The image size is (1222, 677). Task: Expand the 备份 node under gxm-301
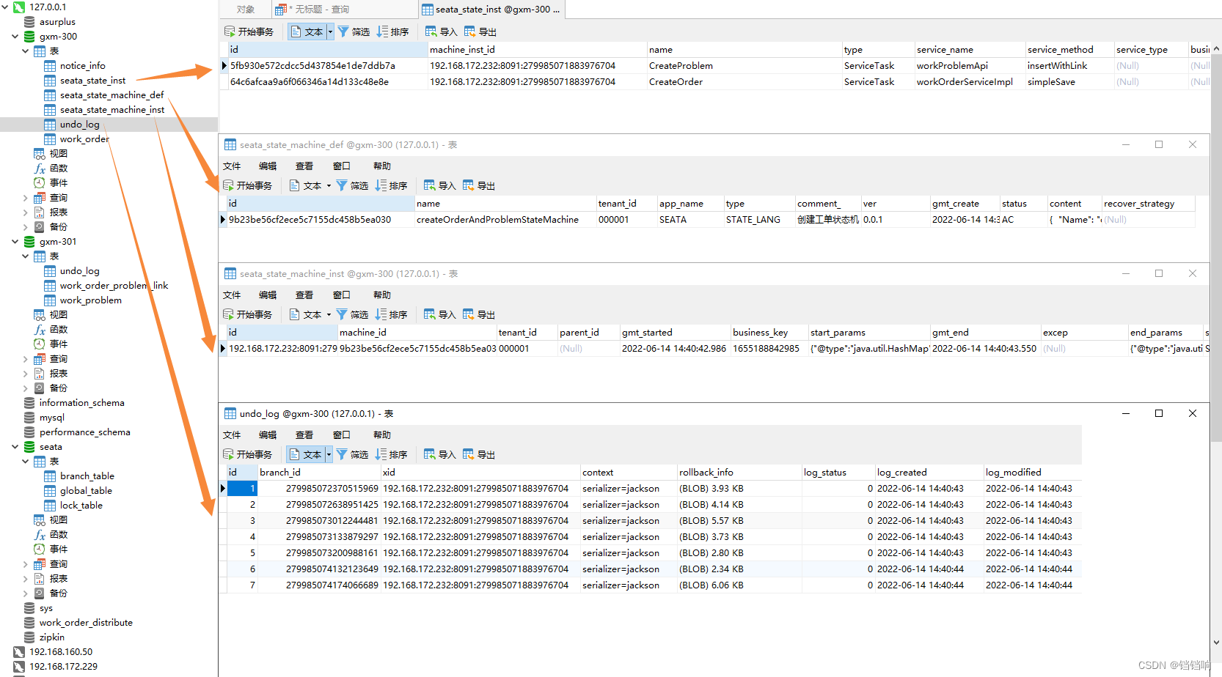[x=26, y=388]
